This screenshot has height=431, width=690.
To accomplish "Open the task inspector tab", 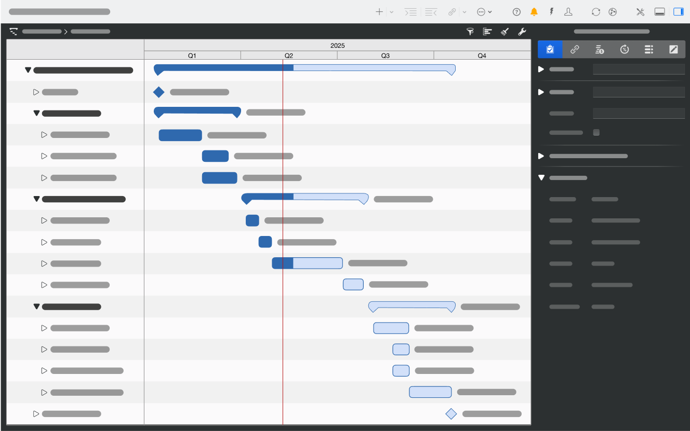I will 550,49.
